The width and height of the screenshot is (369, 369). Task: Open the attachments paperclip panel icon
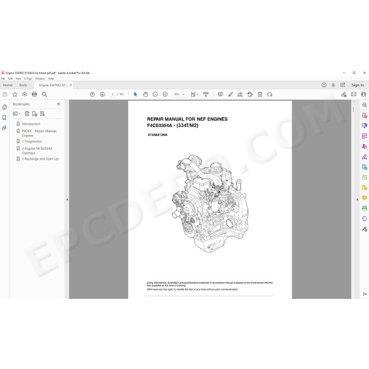click(4, 128)
